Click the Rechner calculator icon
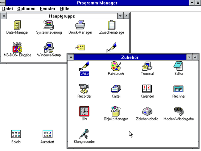The height and width of the screenshot is (151, 201). (x=179, y=89)
